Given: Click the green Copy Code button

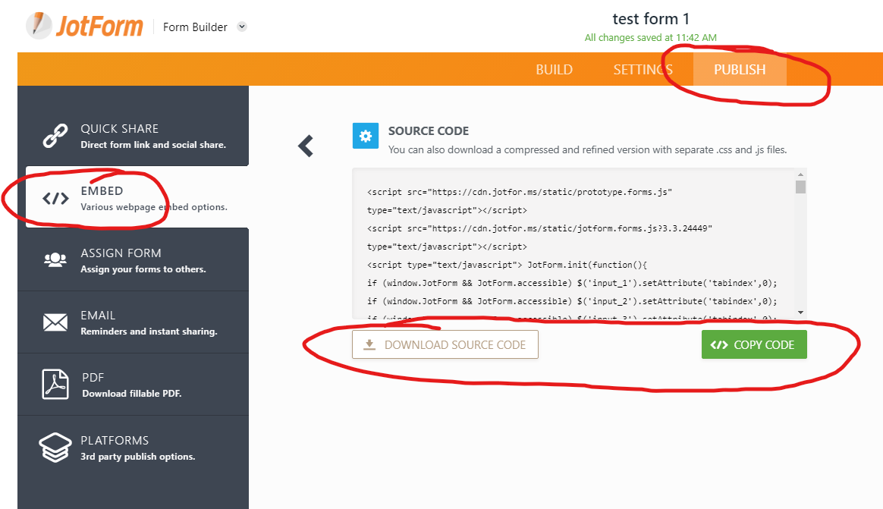Looking at the screenshot, I should (754, 344).
